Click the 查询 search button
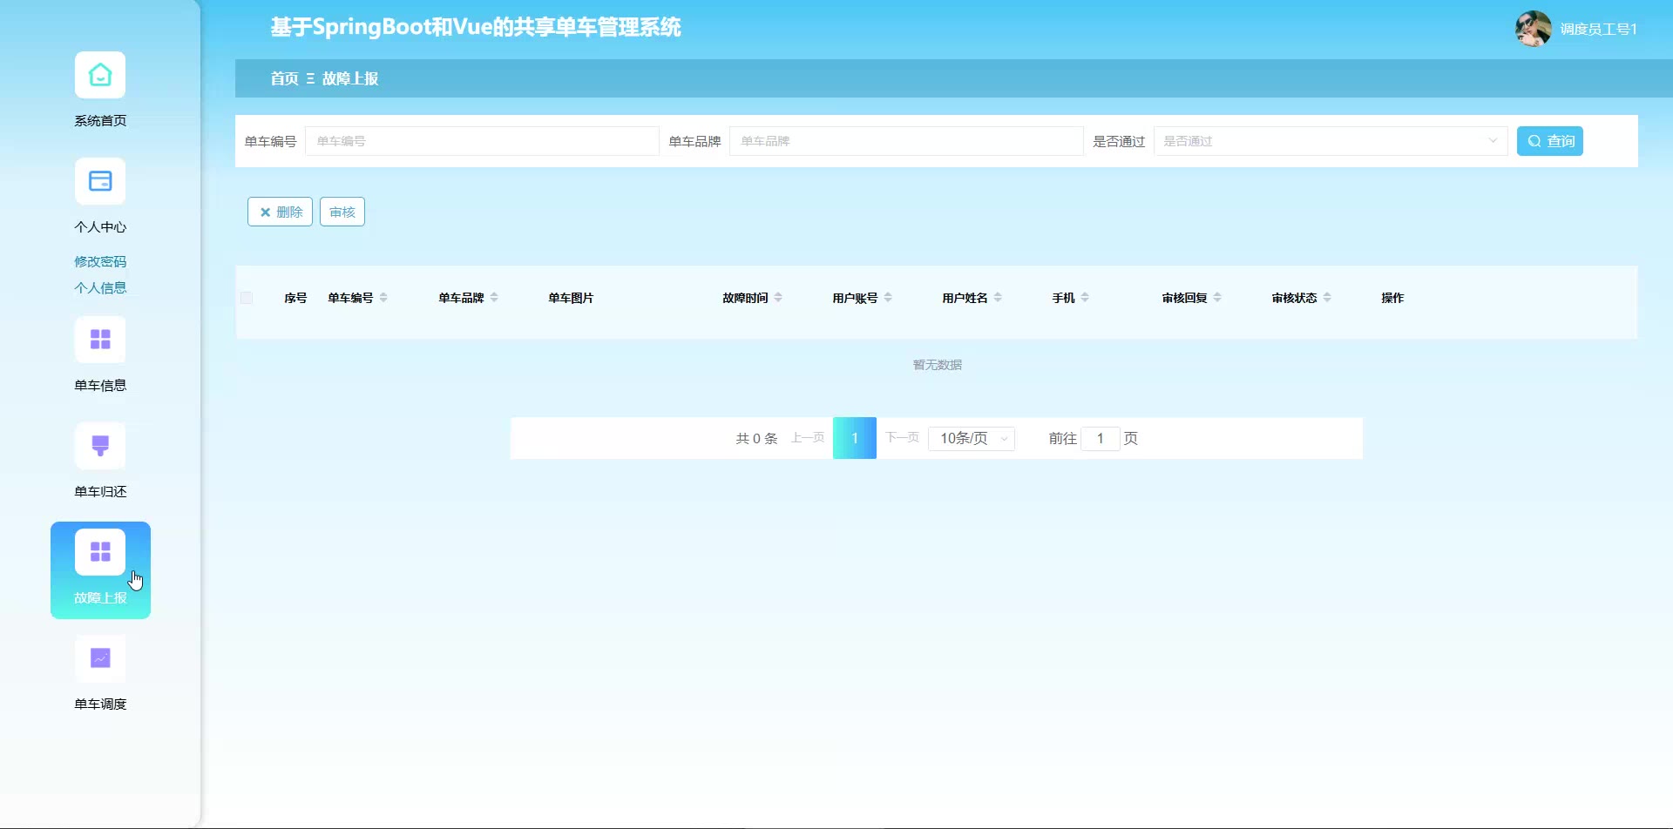1673x829 pixels. [1549, 141]
